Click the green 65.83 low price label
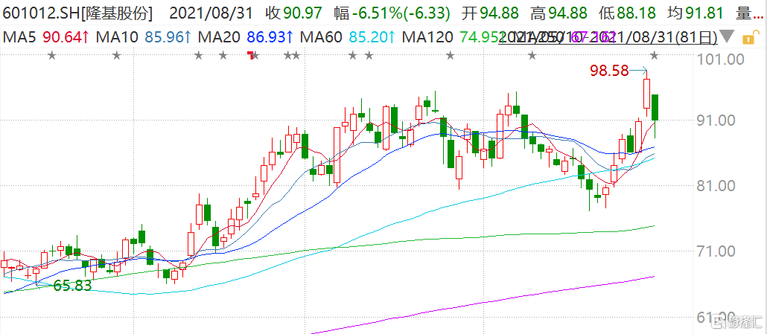Screen dimensions: 767x334 72,286
